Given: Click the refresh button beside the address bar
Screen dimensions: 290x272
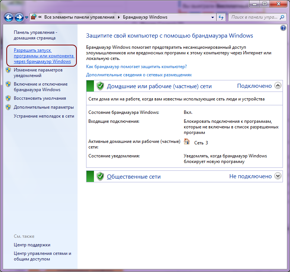Looking at the screenshot, I should 221,17.
